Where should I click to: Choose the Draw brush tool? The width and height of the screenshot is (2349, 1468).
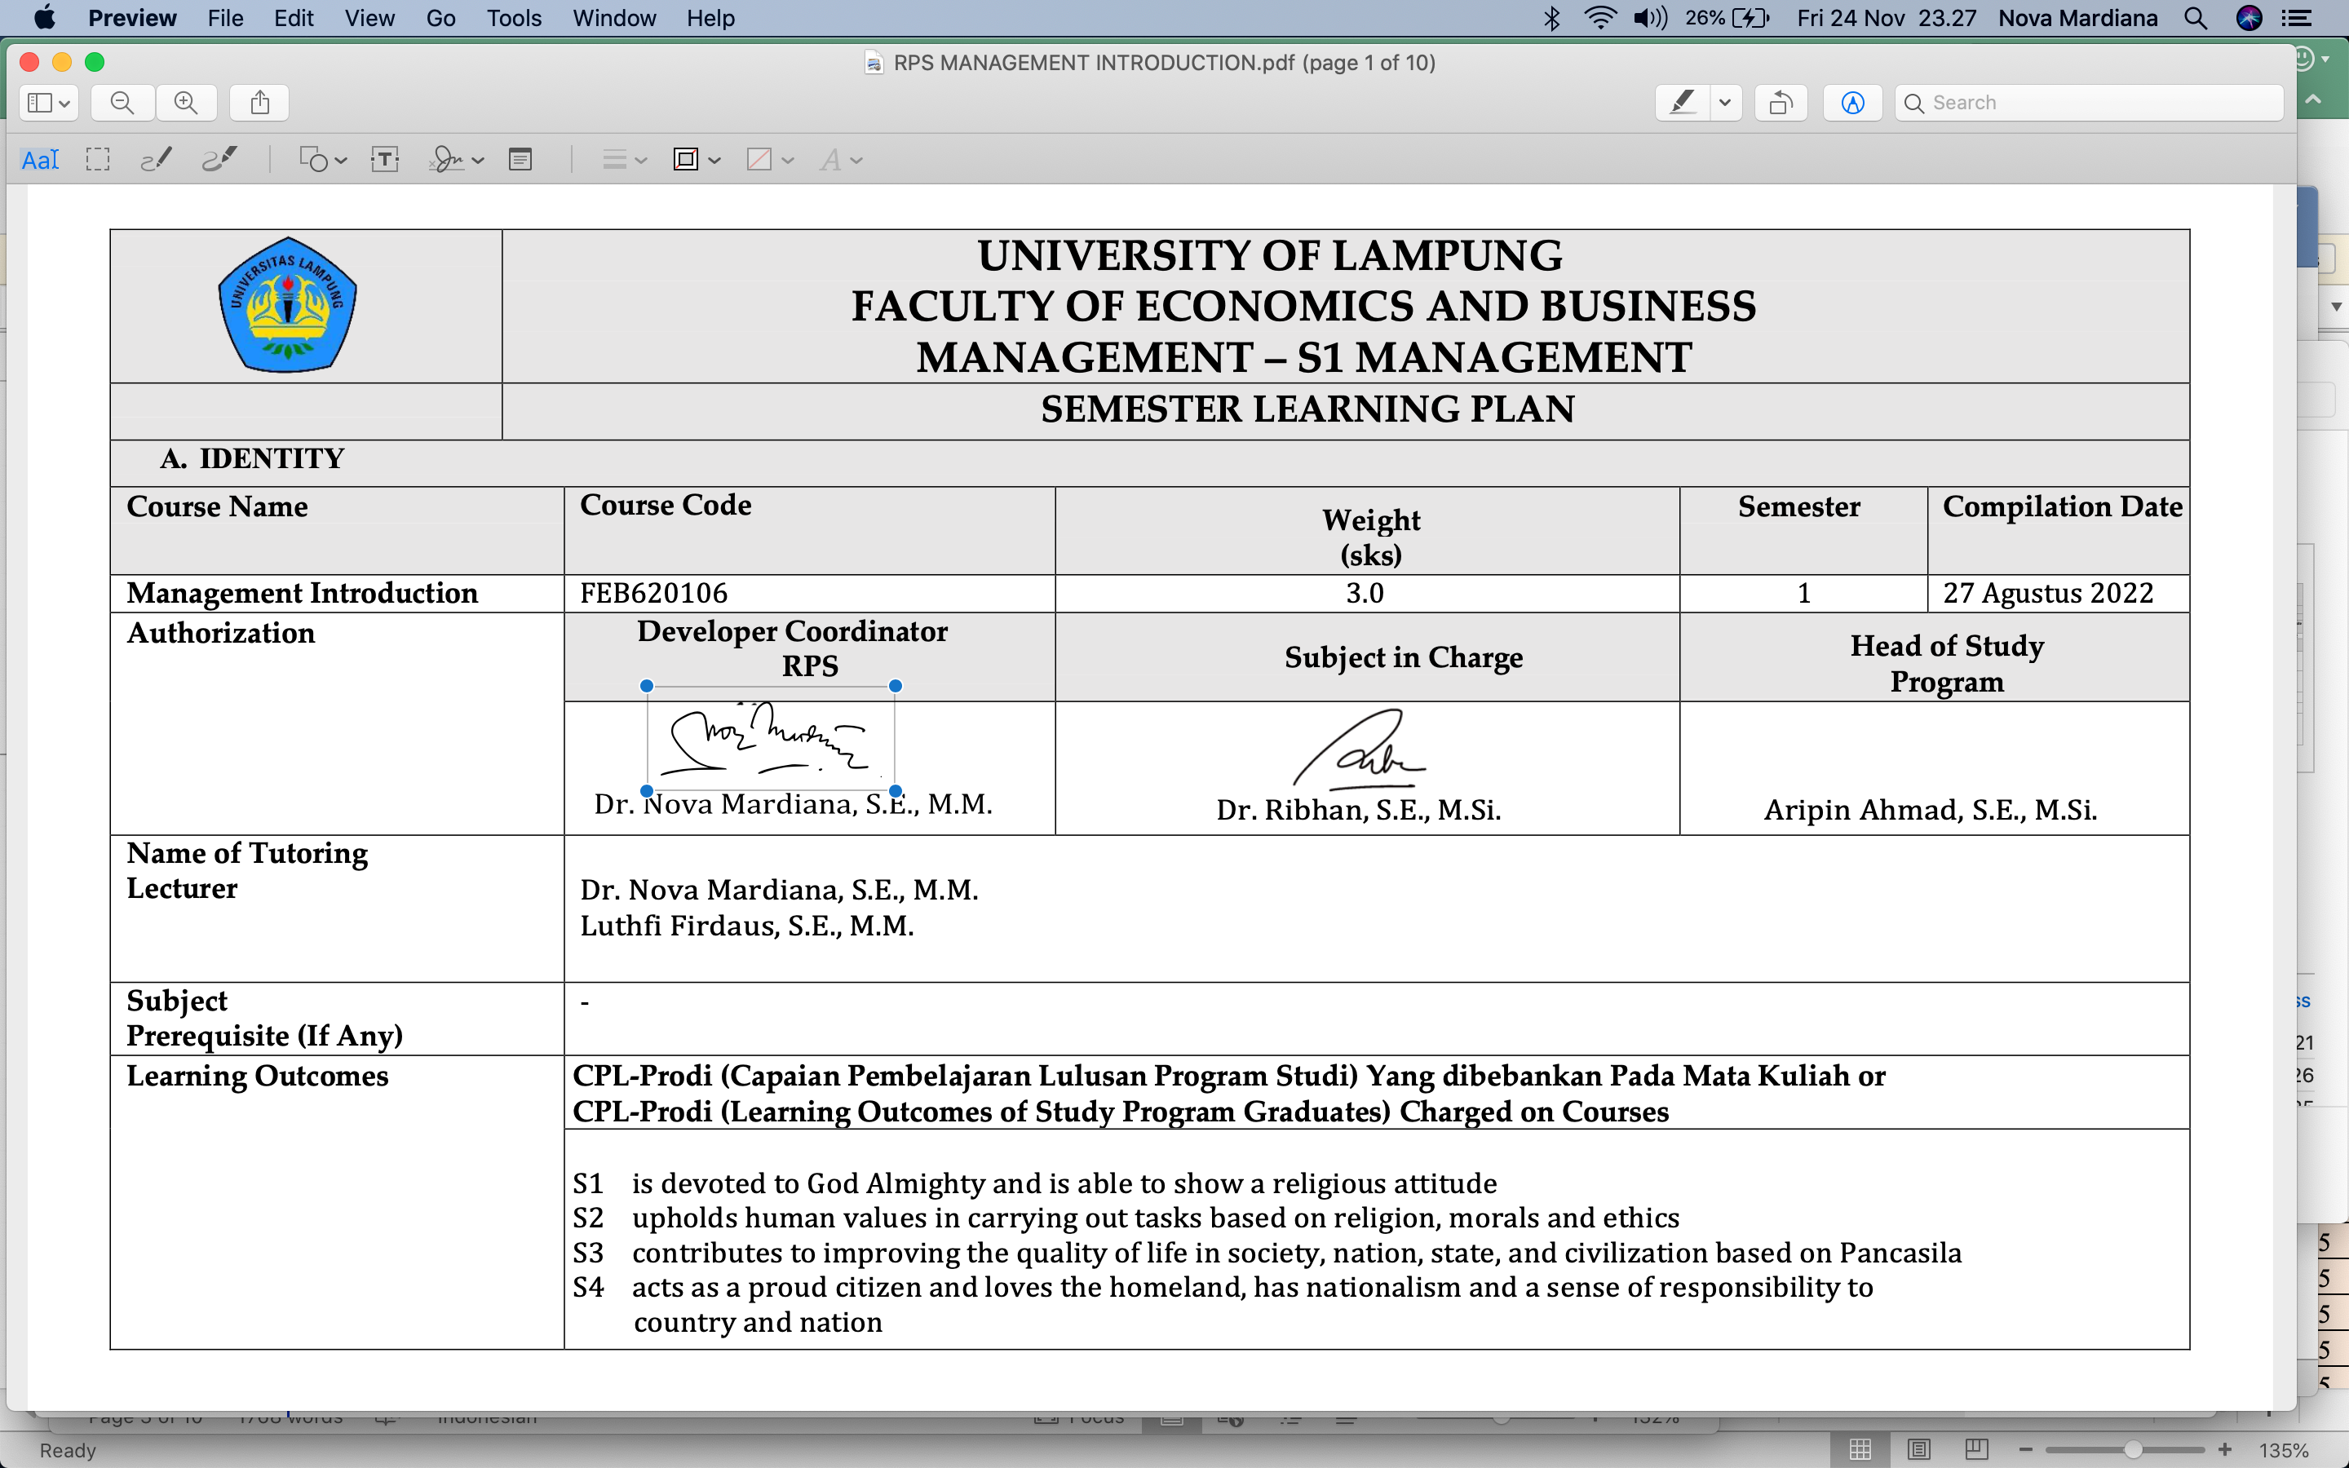[x=219, y=160]
